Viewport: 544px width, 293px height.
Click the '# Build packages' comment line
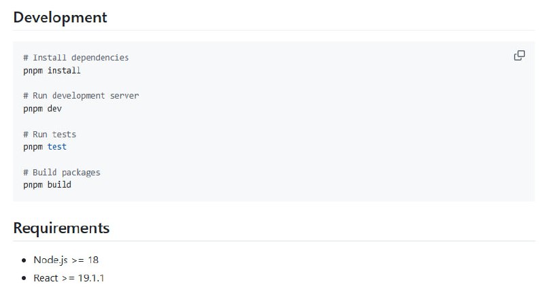pyautogui.click(x=61, y=172)
